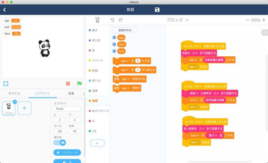Open seconds dropdown in age recognition block
This screenshot has height=163, width=268.
pyautogui.click(x=195, y=53)
